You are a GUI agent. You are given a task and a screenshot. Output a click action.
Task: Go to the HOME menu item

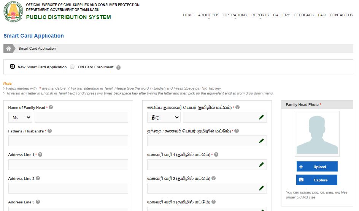click(188, 15)
